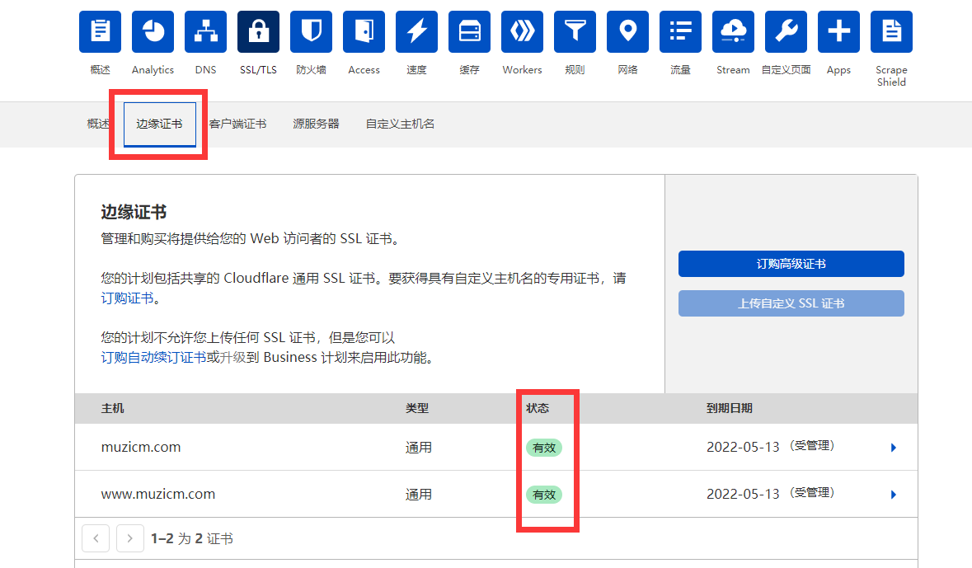Click the 2022-05-13 date for www.muzicm.com
This screenshot has height=568, width=972.
[743, 494]
